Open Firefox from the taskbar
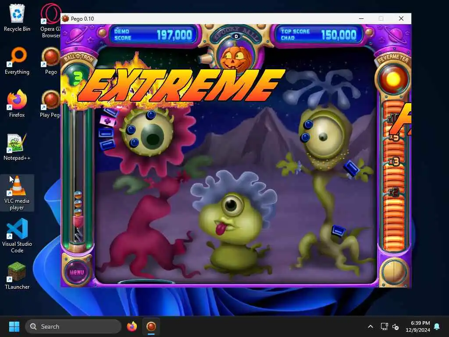The image size is (449, 337). (132, 326)
